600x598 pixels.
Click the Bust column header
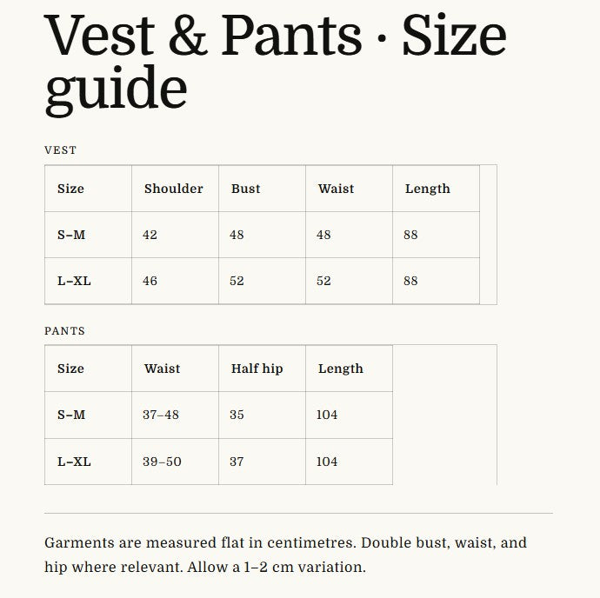pyautogui.click(x=245, y=189)
